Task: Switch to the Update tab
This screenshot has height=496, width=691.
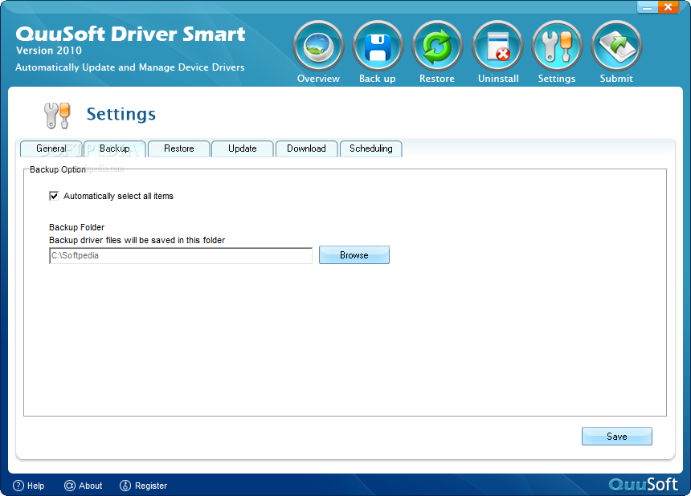Action: click(x=243, y=148)
